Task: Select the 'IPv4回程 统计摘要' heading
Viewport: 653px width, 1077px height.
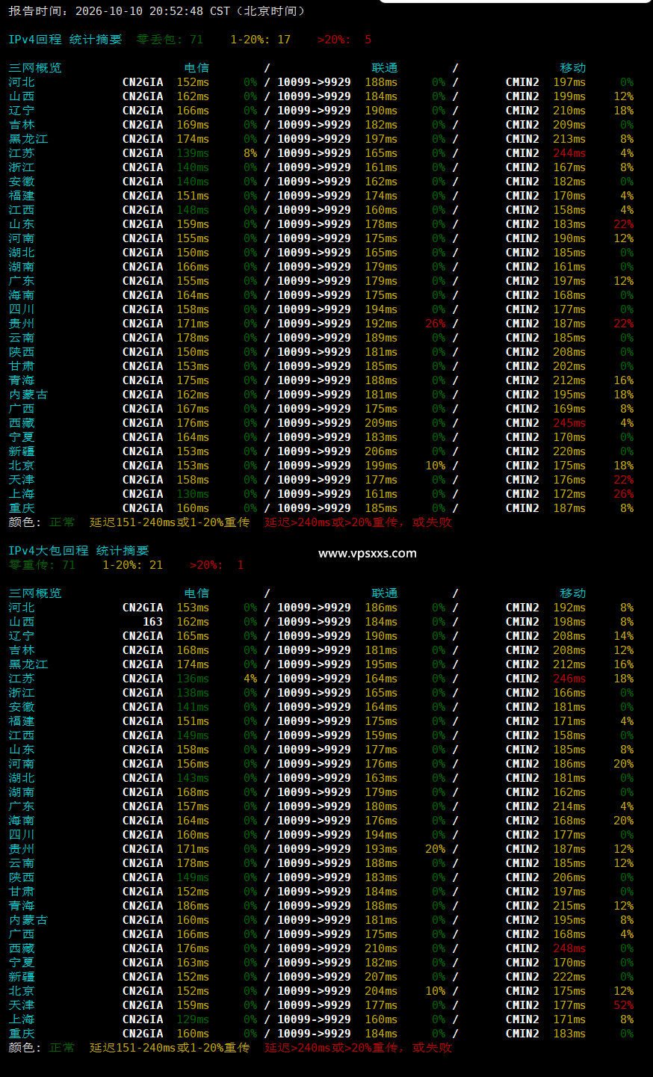Action: pyautogui.click(x=65, y=40)
